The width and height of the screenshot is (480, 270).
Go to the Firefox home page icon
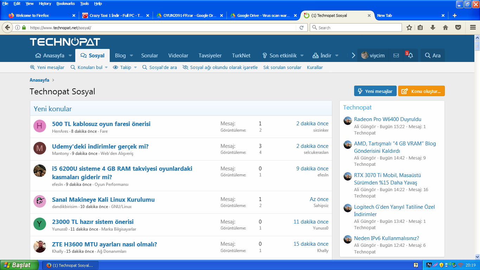446,27
